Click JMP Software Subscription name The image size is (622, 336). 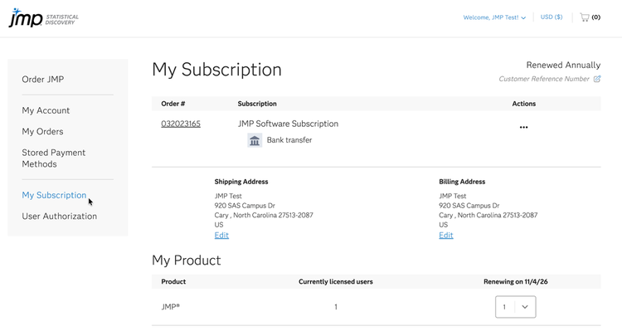pyautogui.click(x=288, y=124)
